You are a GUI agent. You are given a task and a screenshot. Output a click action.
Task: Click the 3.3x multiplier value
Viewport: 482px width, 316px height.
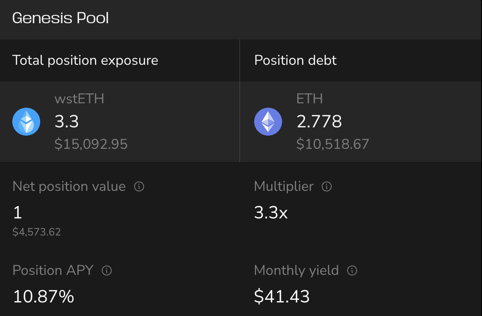[x=271, y=213]
